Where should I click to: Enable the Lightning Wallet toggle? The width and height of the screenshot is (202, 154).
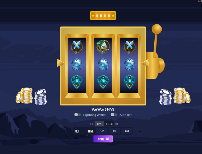[x=78, y=114]
